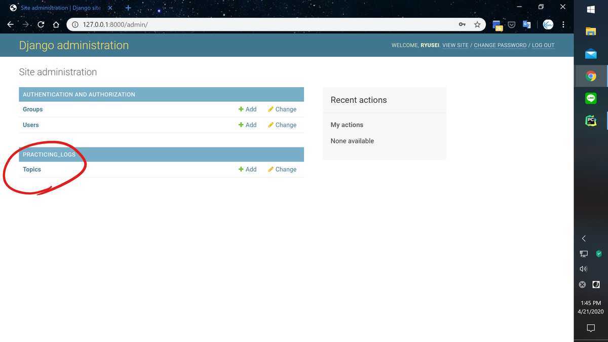Open LINE from the taskbar

point(591,98)
